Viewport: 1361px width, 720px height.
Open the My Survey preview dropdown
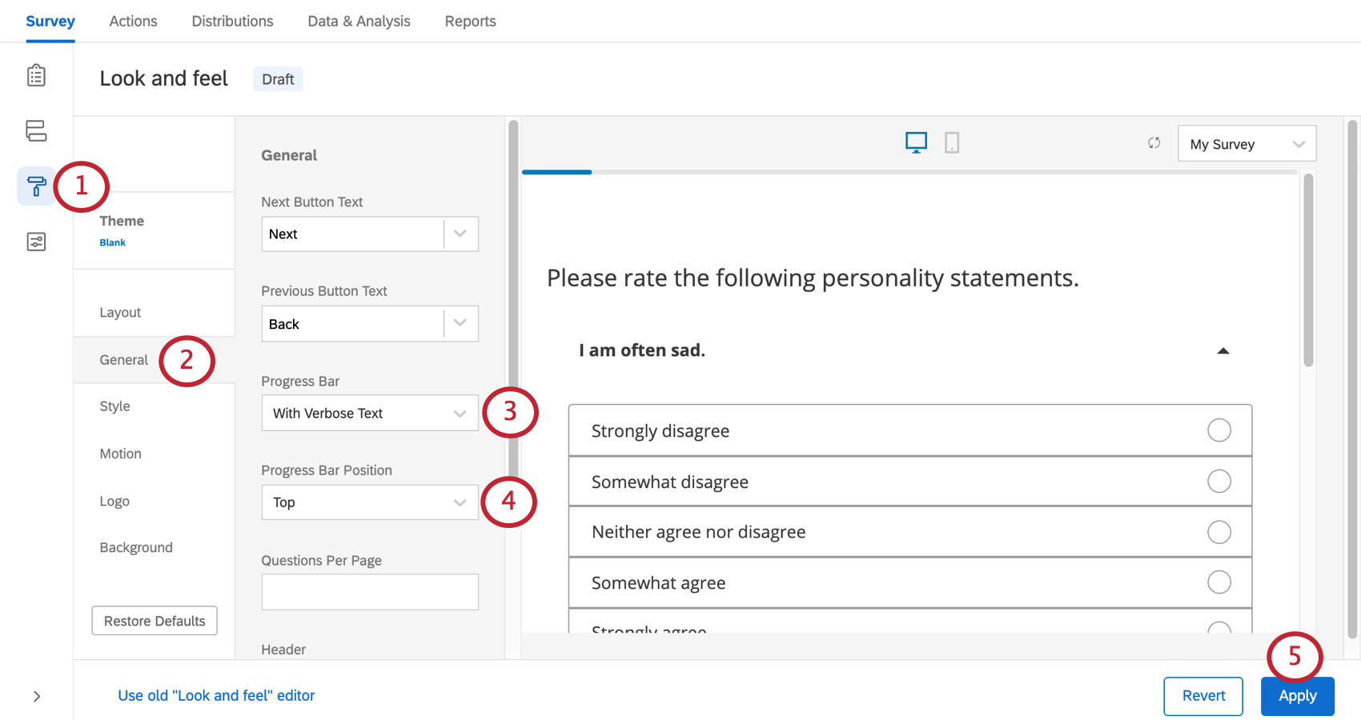[1247, 144]
